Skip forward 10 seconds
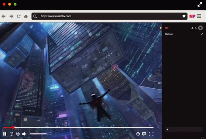This screenshot has width=206, height=139. (18, 134)
